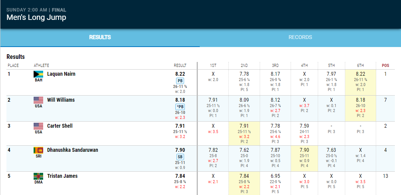Image resolution: width=401 pixels, height=195 pixels.
Task: Click the *PB badge under Williams' 8.18 result
Action: coord(180,107)
